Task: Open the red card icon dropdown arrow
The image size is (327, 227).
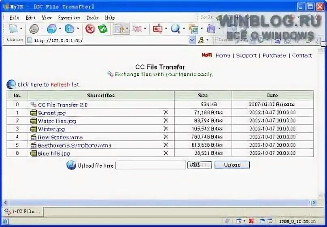Action: coord(166,28)
